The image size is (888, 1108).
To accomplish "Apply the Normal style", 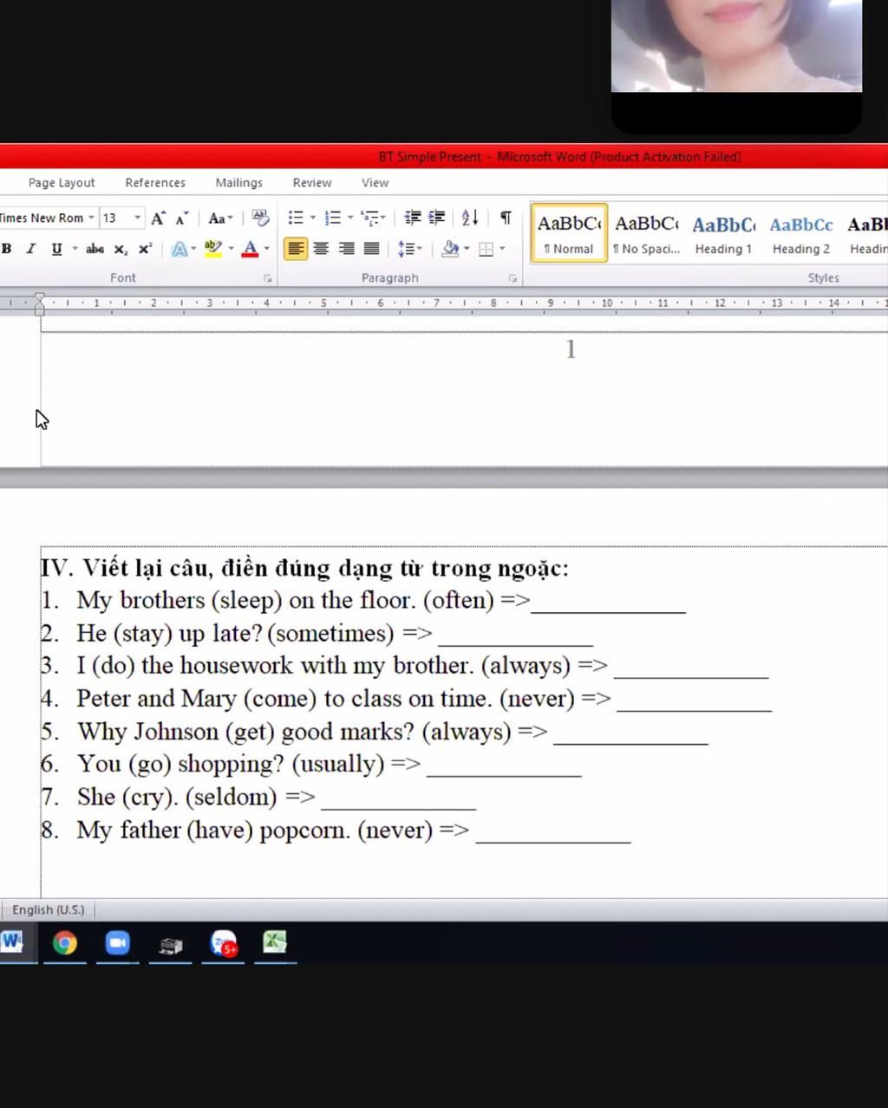I will [x=569, y=233].
